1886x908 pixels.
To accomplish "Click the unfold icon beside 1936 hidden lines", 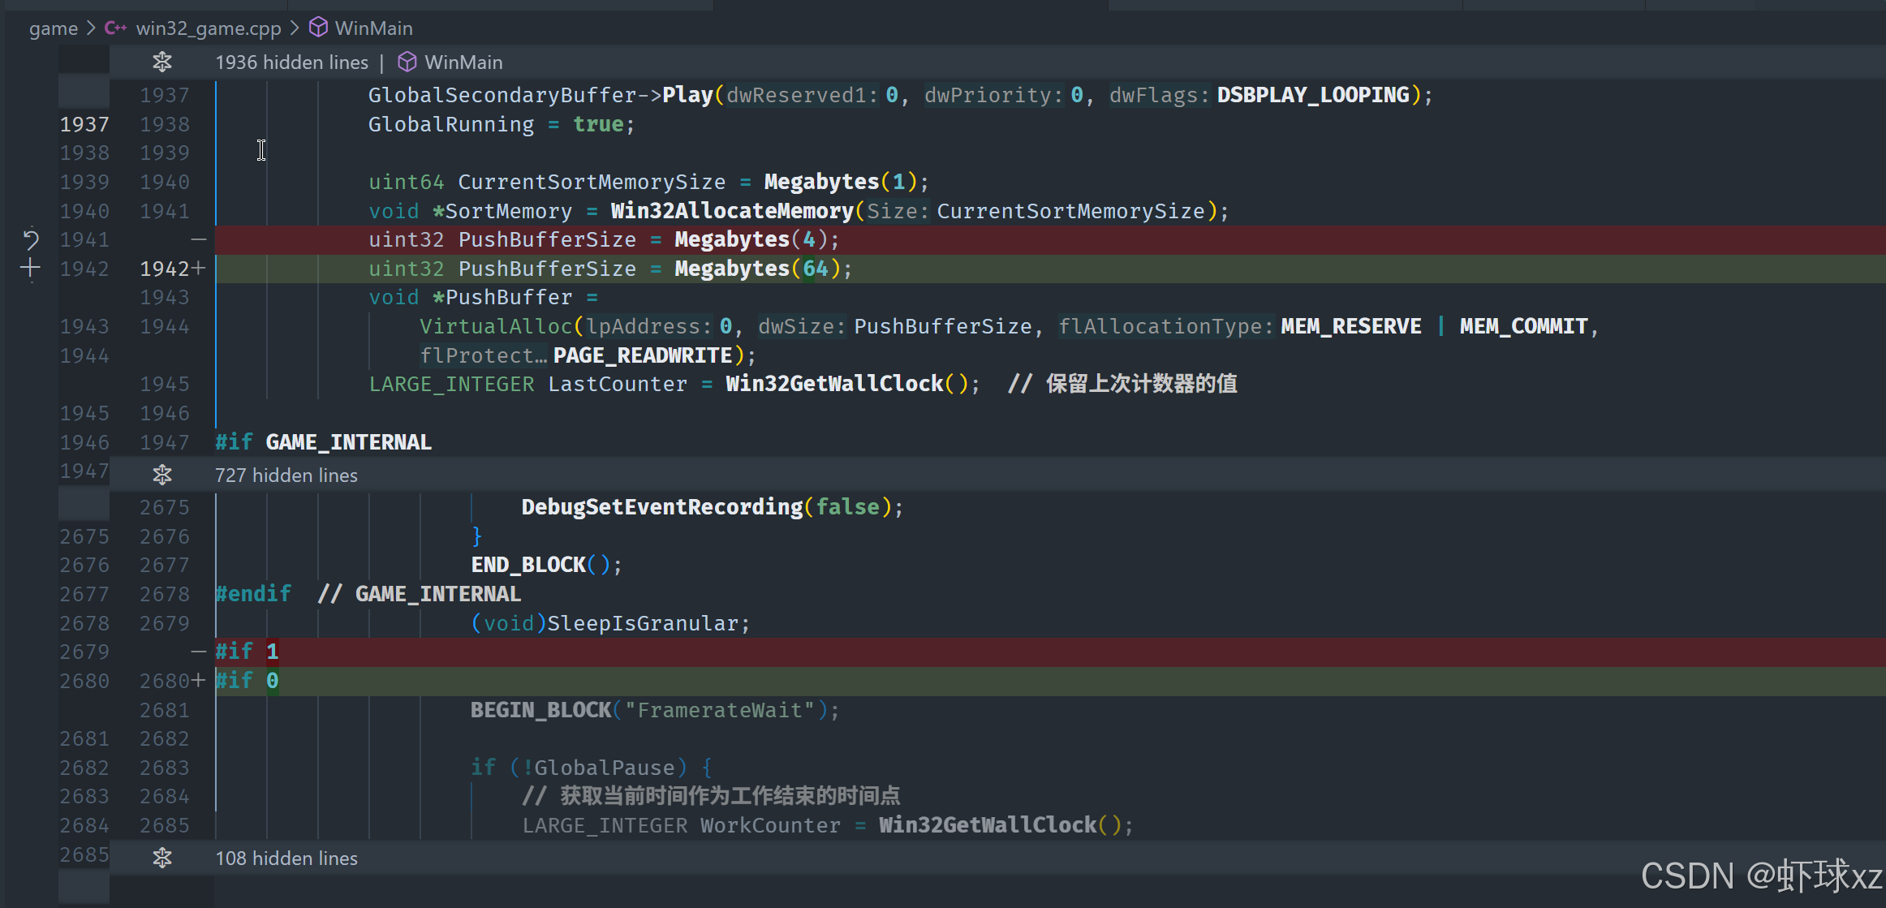I will (162, 62).
